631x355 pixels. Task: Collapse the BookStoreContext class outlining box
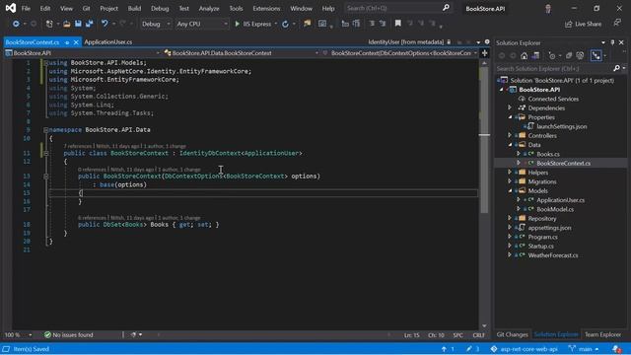(46, 154)
